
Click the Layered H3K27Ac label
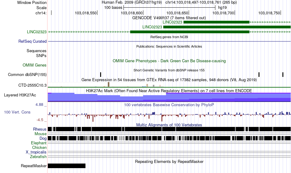click(x=20, y=95)
